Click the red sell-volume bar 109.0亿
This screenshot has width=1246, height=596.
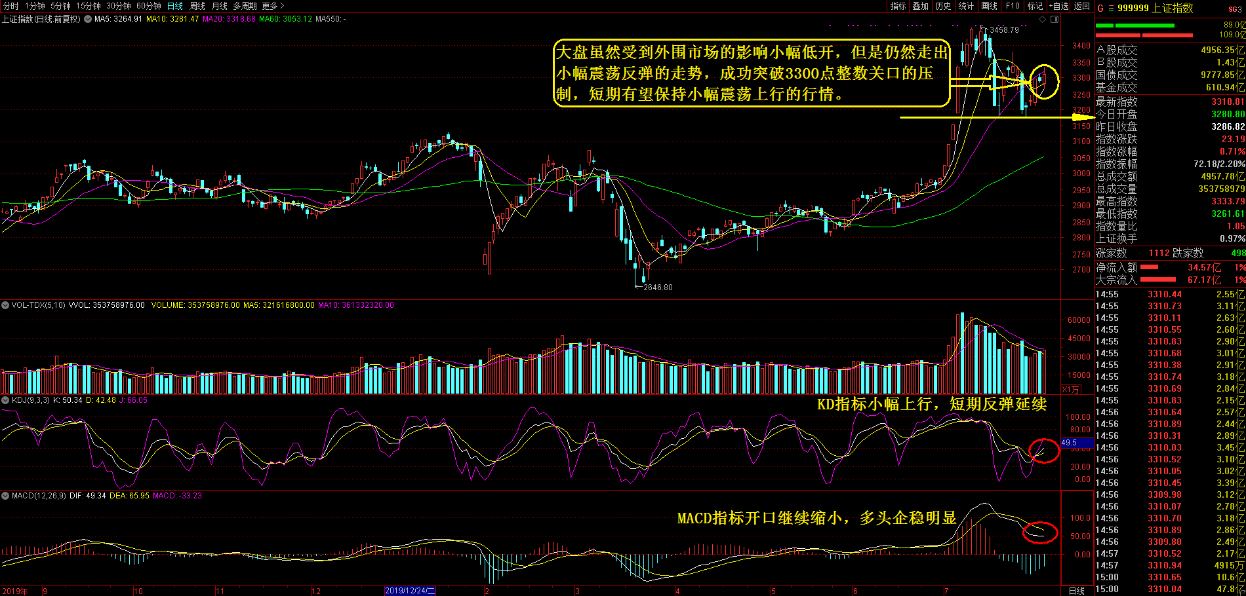(x=1144, y=35)
